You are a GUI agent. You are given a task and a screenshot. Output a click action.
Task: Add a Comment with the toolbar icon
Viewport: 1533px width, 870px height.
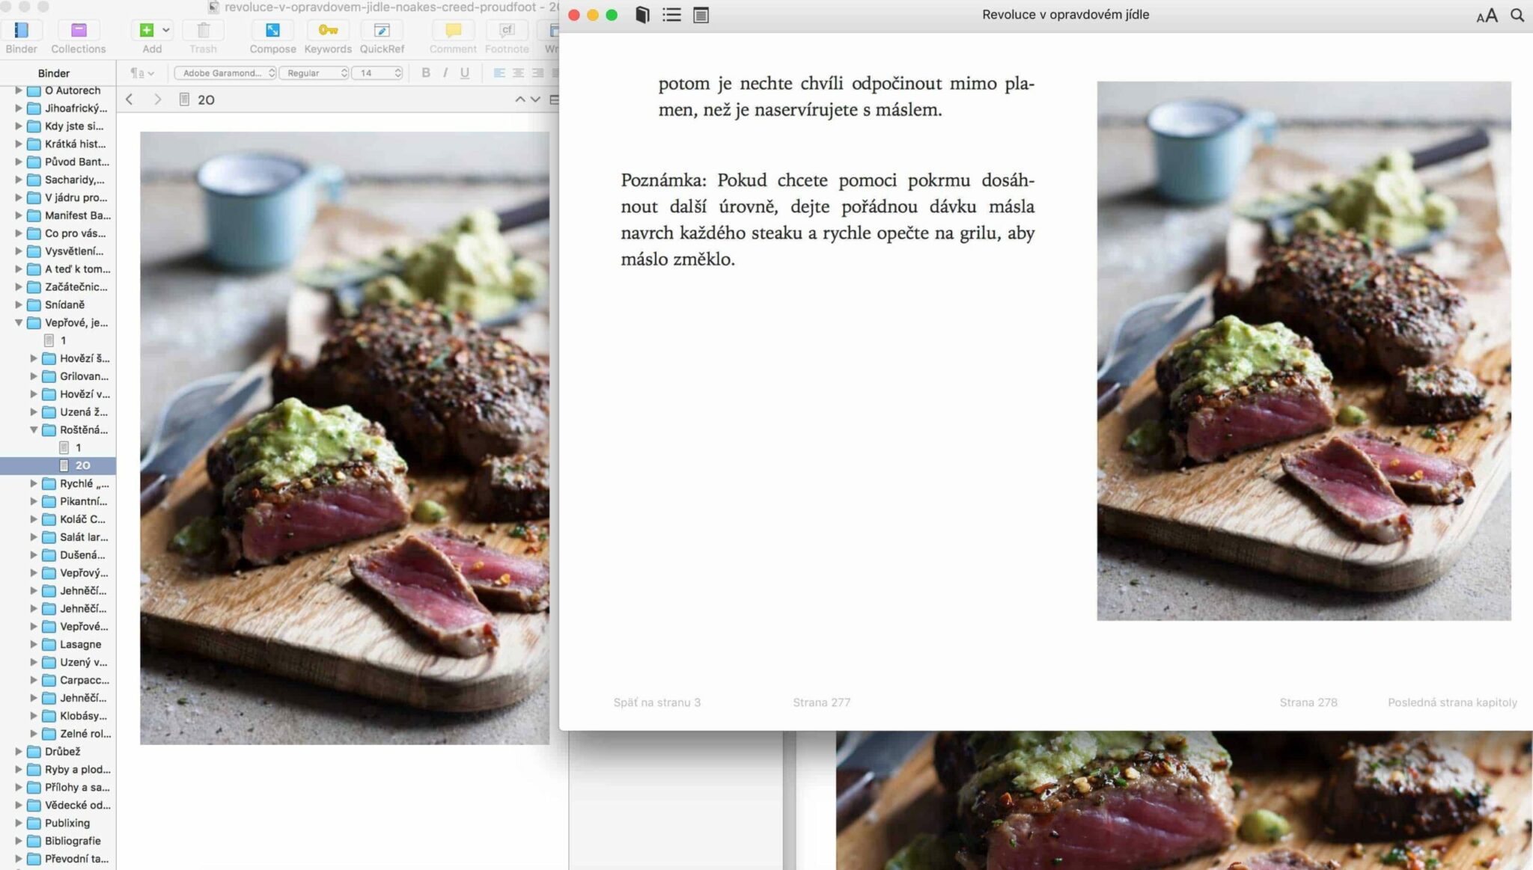click(453, 30)
